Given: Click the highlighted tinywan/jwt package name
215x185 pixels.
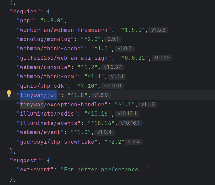Looking at the screenshot, I should pyautogui.click(x=39, y=95).
